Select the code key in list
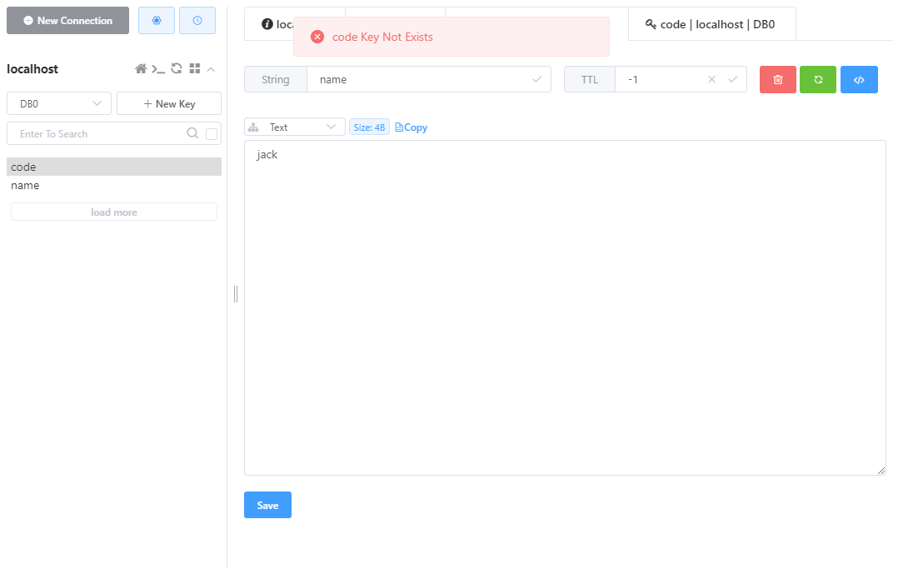The height and width of the screenshot is (574, 903). pos(114,167)
